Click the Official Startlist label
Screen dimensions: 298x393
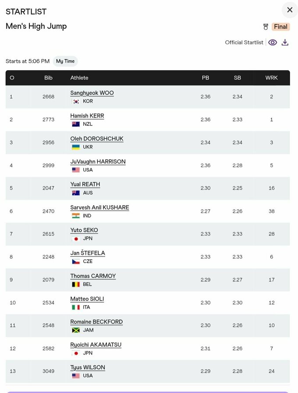[244, 43]
